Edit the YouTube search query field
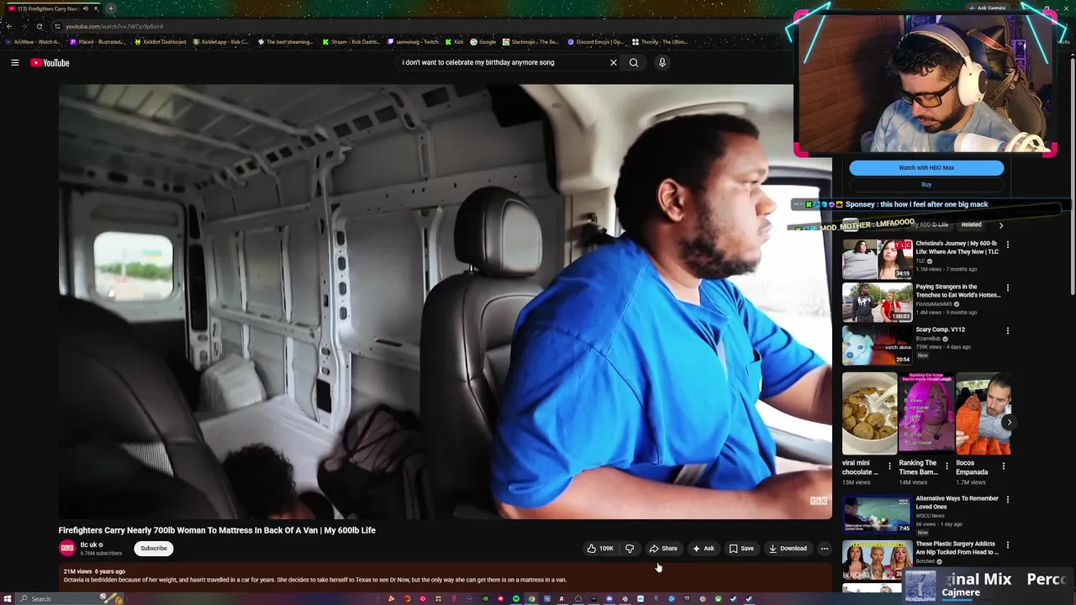This screenshot has height=605, width=1076. coord(503,62)
